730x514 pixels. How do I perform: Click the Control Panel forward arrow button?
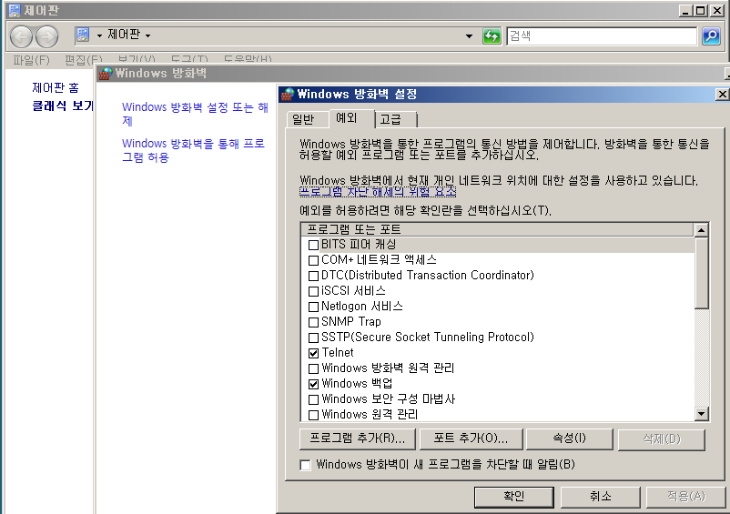pyautogui.click(x=47, y=36)
